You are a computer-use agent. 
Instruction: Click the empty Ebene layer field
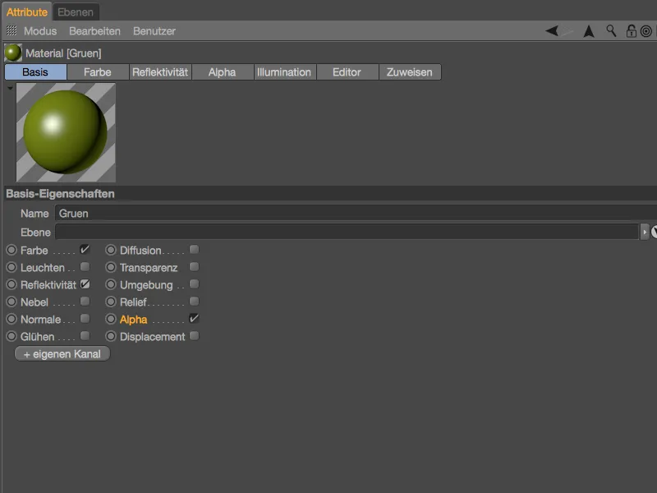tap(347, 232)
